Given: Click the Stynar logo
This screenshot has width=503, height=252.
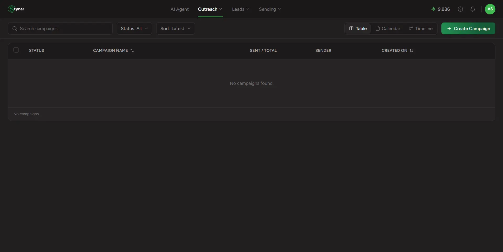Looking at the screenshot, I should [16, 9].
